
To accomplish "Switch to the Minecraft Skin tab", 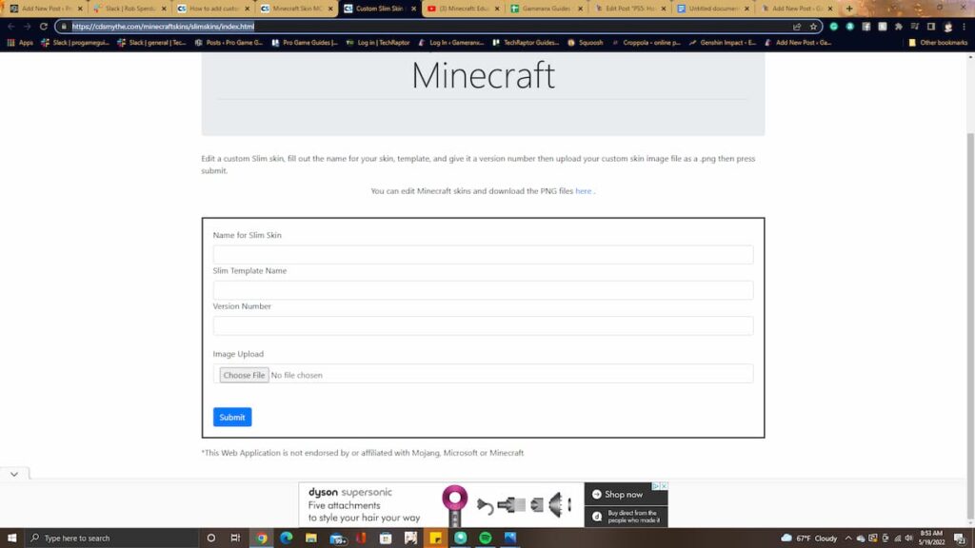I will pyautogui.click(x=297, y=9).
